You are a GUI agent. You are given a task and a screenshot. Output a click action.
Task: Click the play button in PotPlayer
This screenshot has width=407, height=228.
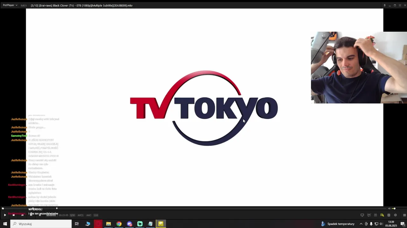(x=5, y=215)
